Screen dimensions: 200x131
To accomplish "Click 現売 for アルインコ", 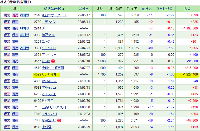I will [x=15, y=88].
